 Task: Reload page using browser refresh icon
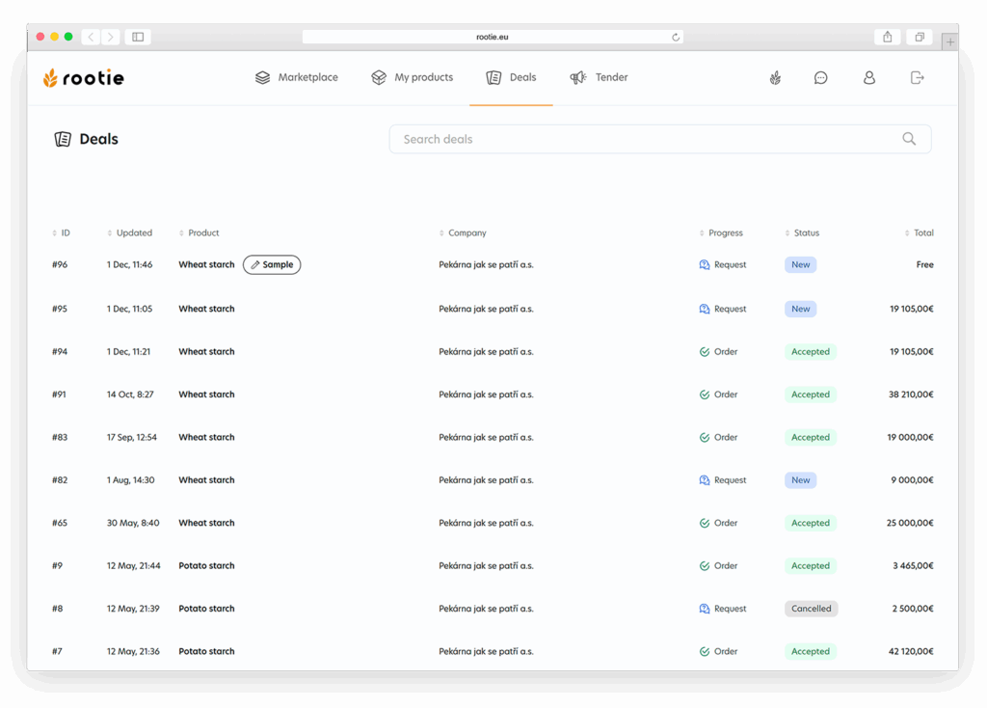tap(676, 38)
